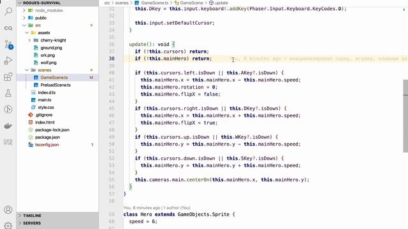Click 'update(): void' method declaration
Screen dimensions: 408x229
point(149,45)
